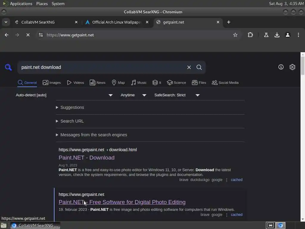Screen dimensions: 305x229
Task: Click the show desktop icon in taskbar
Action: click(x=4, y=225)
